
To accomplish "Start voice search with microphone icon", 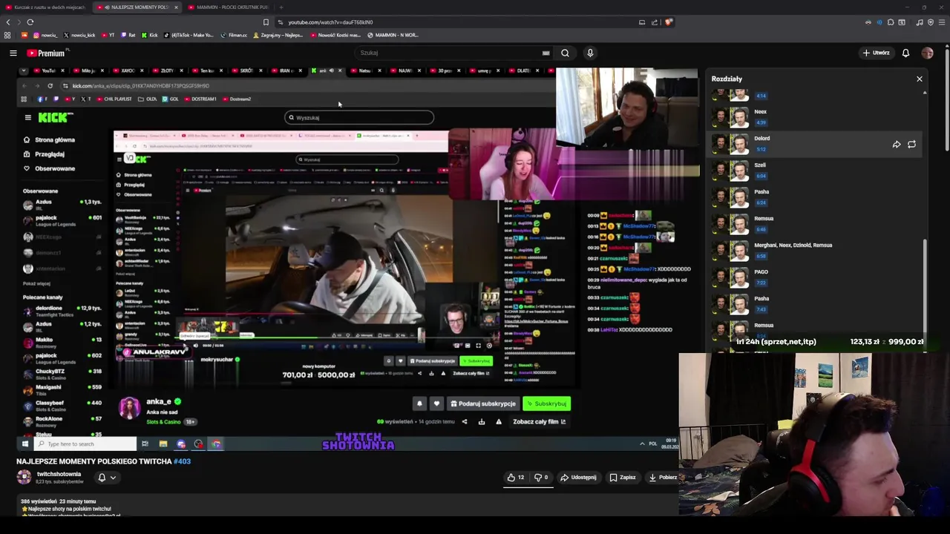I will 590,53.
